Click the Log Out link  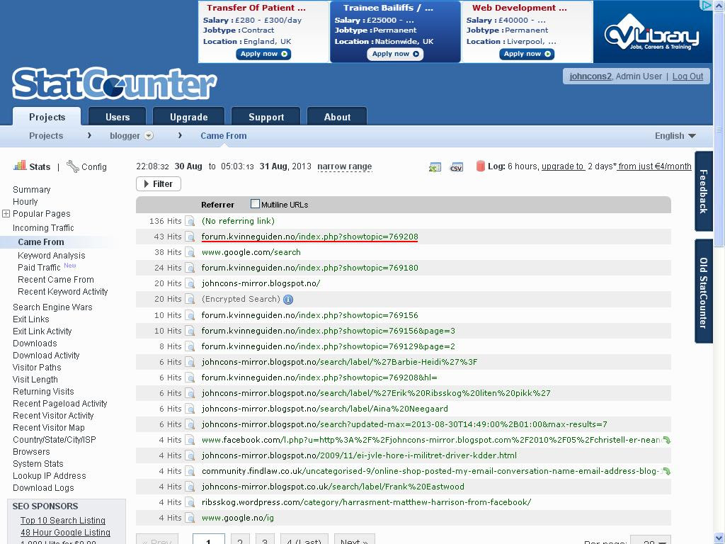(x=687, y=76)
